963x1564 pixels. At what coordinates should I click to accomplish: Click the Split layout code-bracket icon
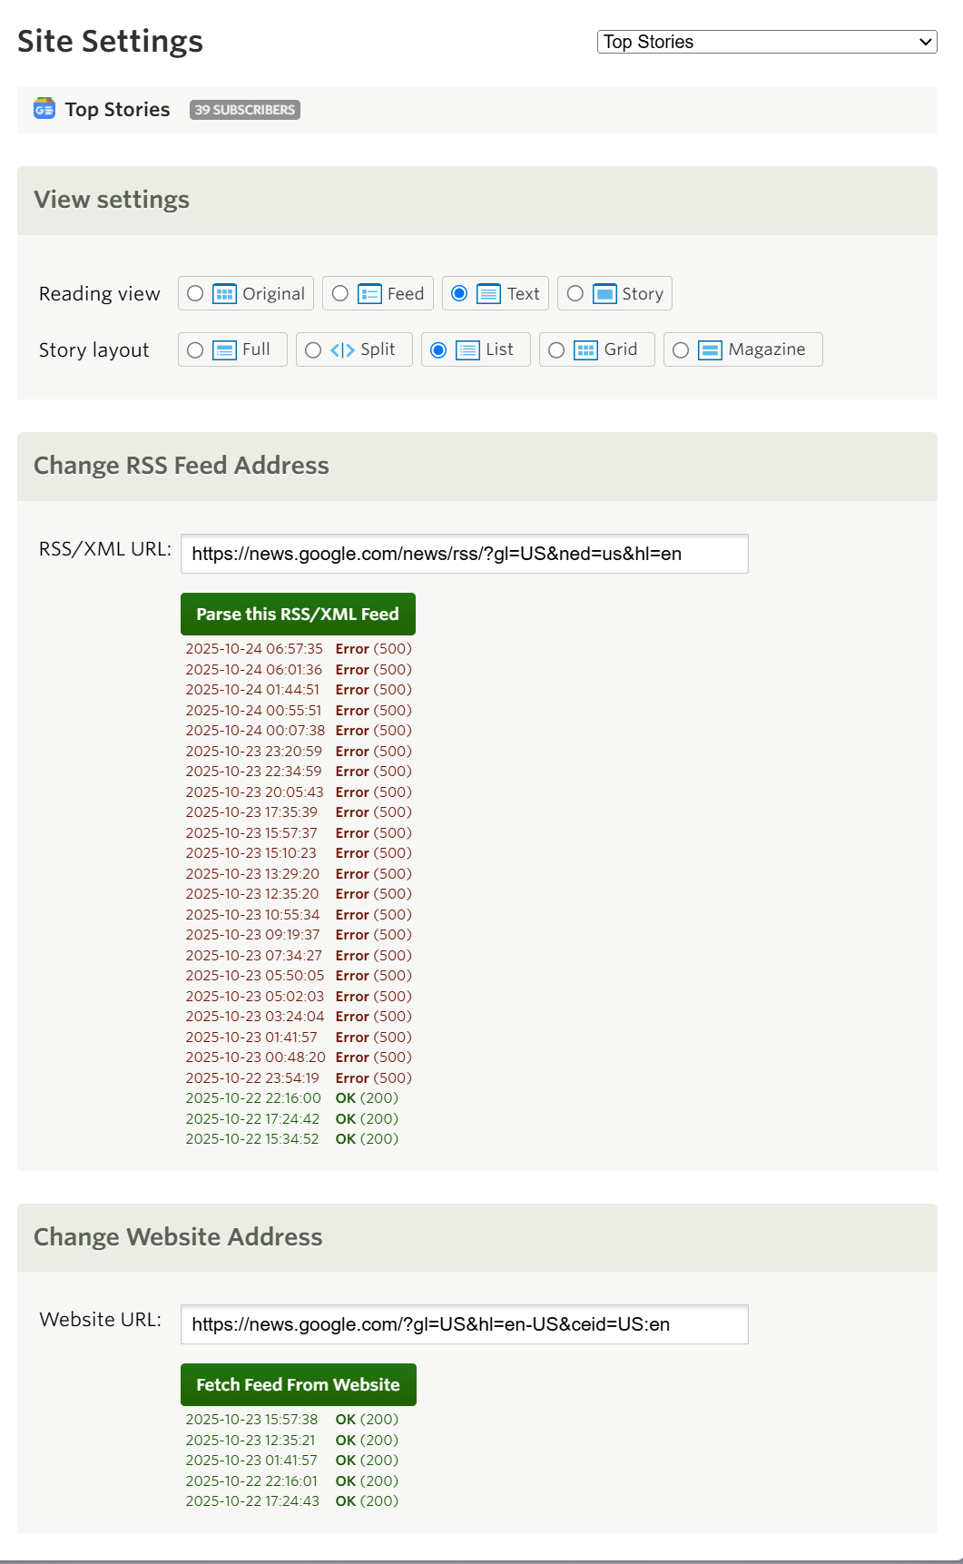[342, 350]
